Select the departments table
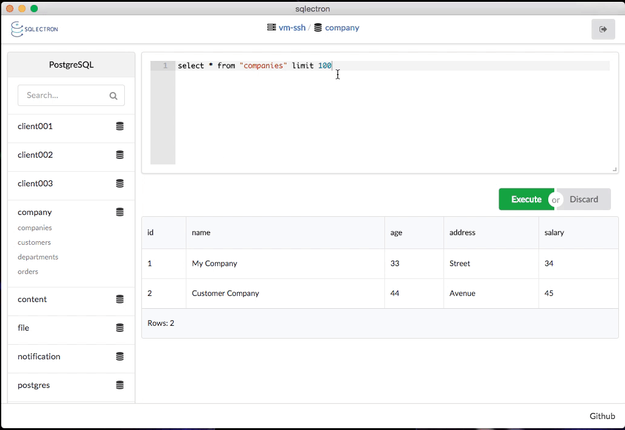The image size is (625, 430). (38, 257)
